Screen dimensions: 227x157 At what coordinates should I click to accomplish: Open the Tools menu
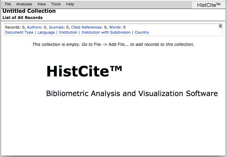coord(56,4)
